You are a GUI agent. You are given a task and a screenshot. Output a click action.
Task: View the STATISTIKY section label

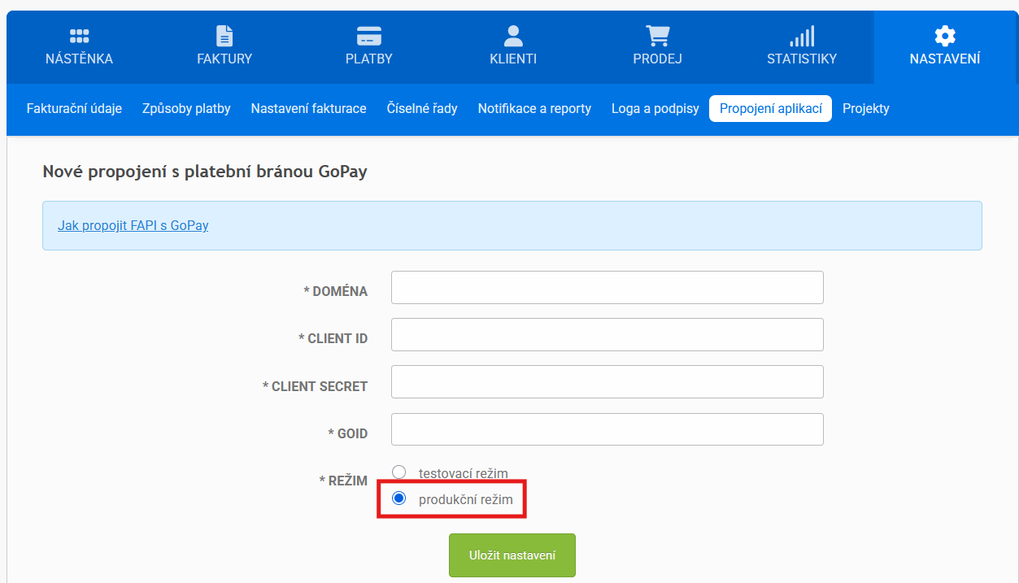[x=802, y=59]
